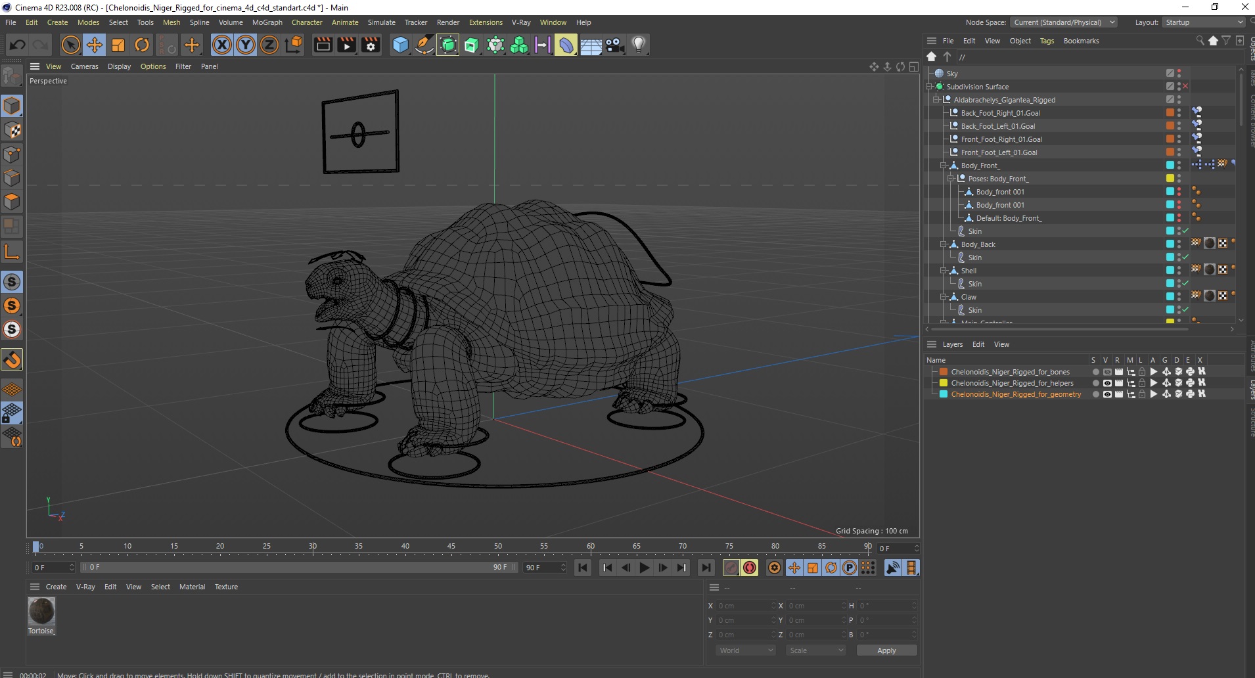This screenshot has height=678, width=1255.
Task: Toggle visibility of for_helpers layer
Action: tap(1107, 383)
